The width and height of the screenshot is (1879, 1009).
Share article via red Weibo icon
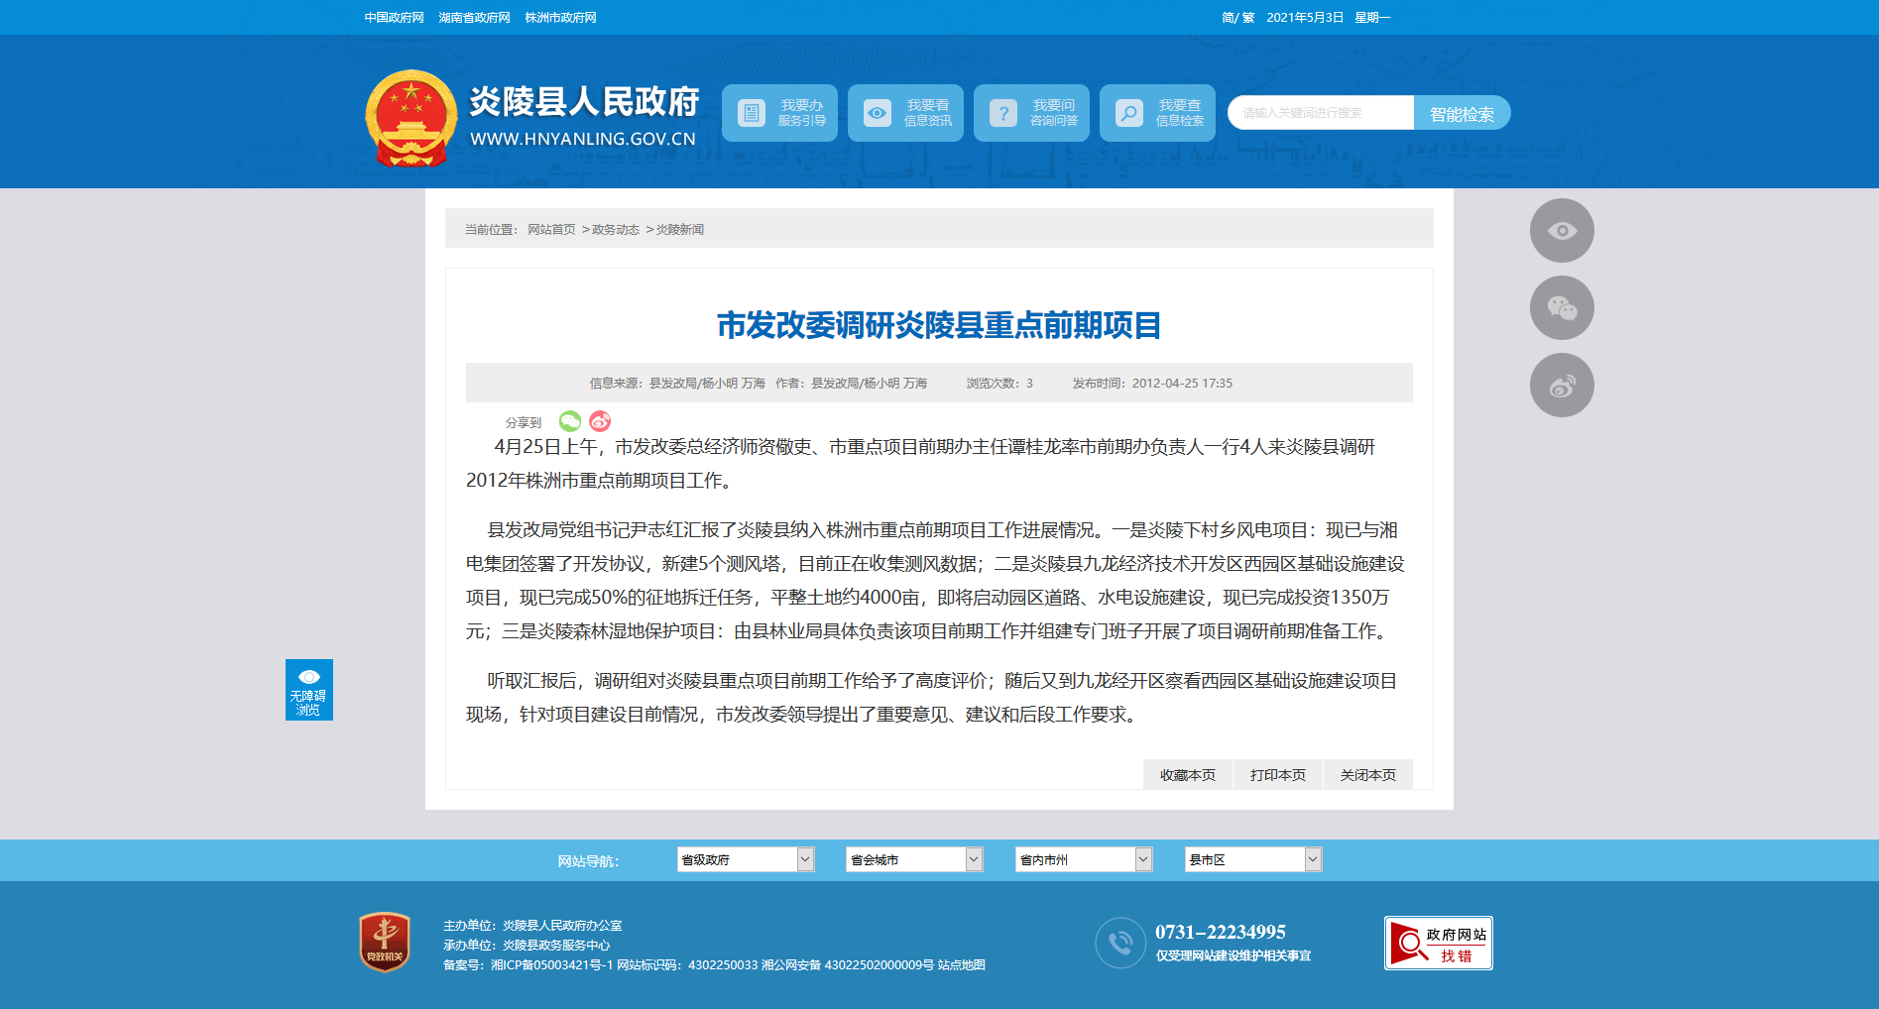coord(600,421)
